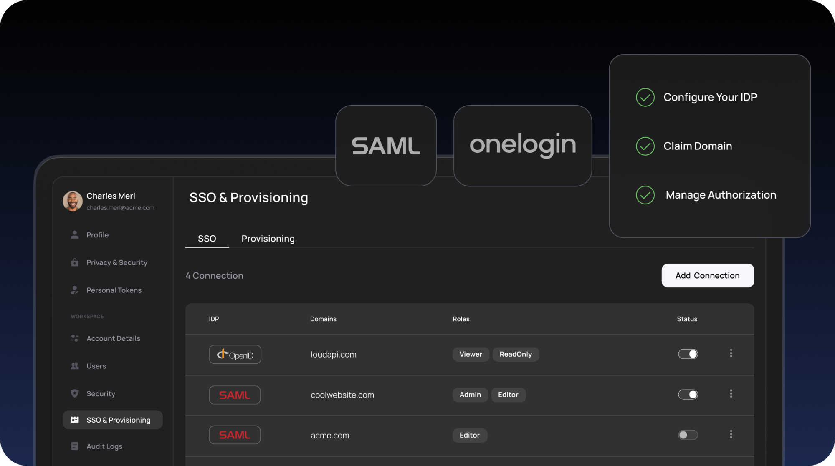Switch to the Provisioning tab

click(x=268, y=239)
